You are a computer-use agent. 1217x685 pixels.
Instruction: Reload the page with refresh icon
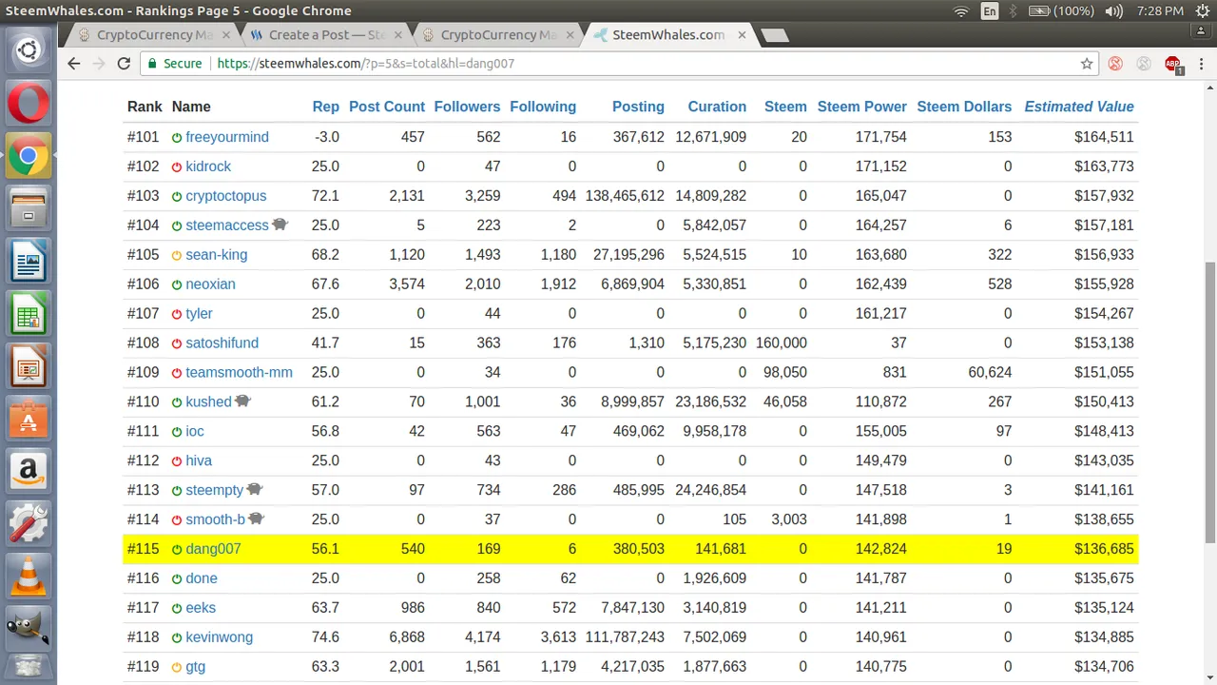pyautogui.click(x=124, y=64)
